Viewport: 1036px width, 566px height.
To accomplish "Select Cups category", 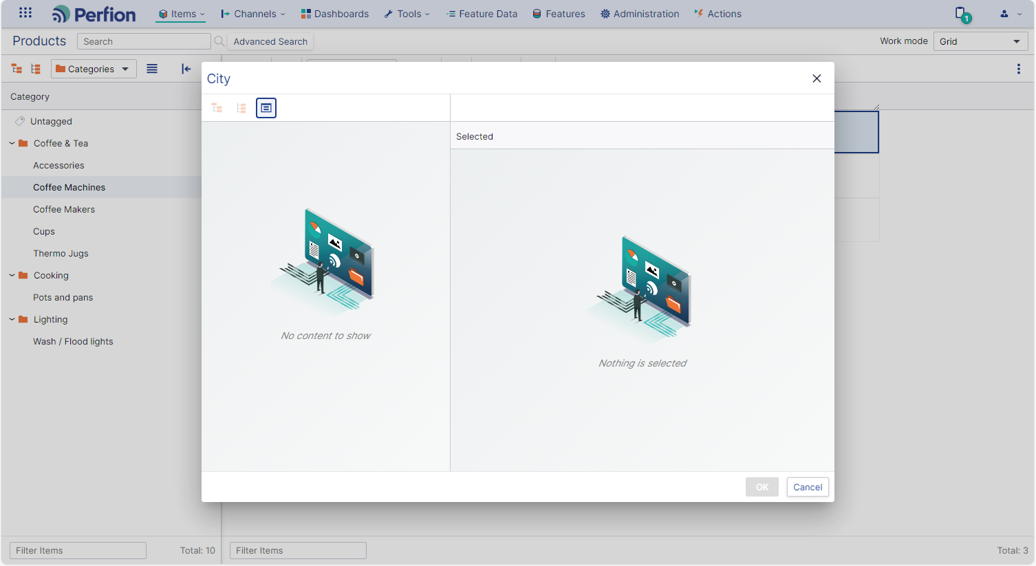I will (x=44, y=231).
